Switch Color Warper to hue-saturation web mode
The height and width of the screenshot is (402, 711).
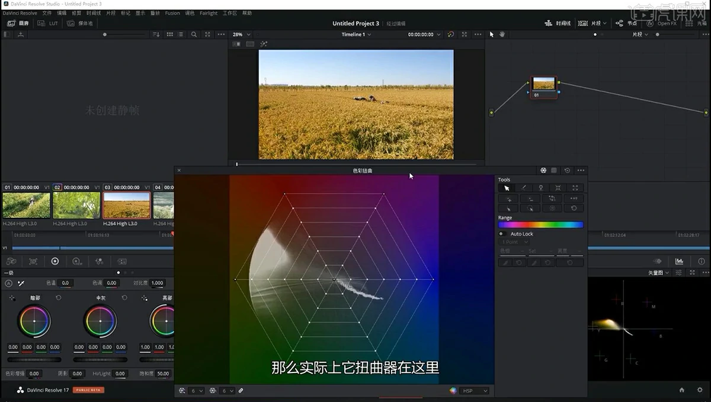tap(543, 171)
